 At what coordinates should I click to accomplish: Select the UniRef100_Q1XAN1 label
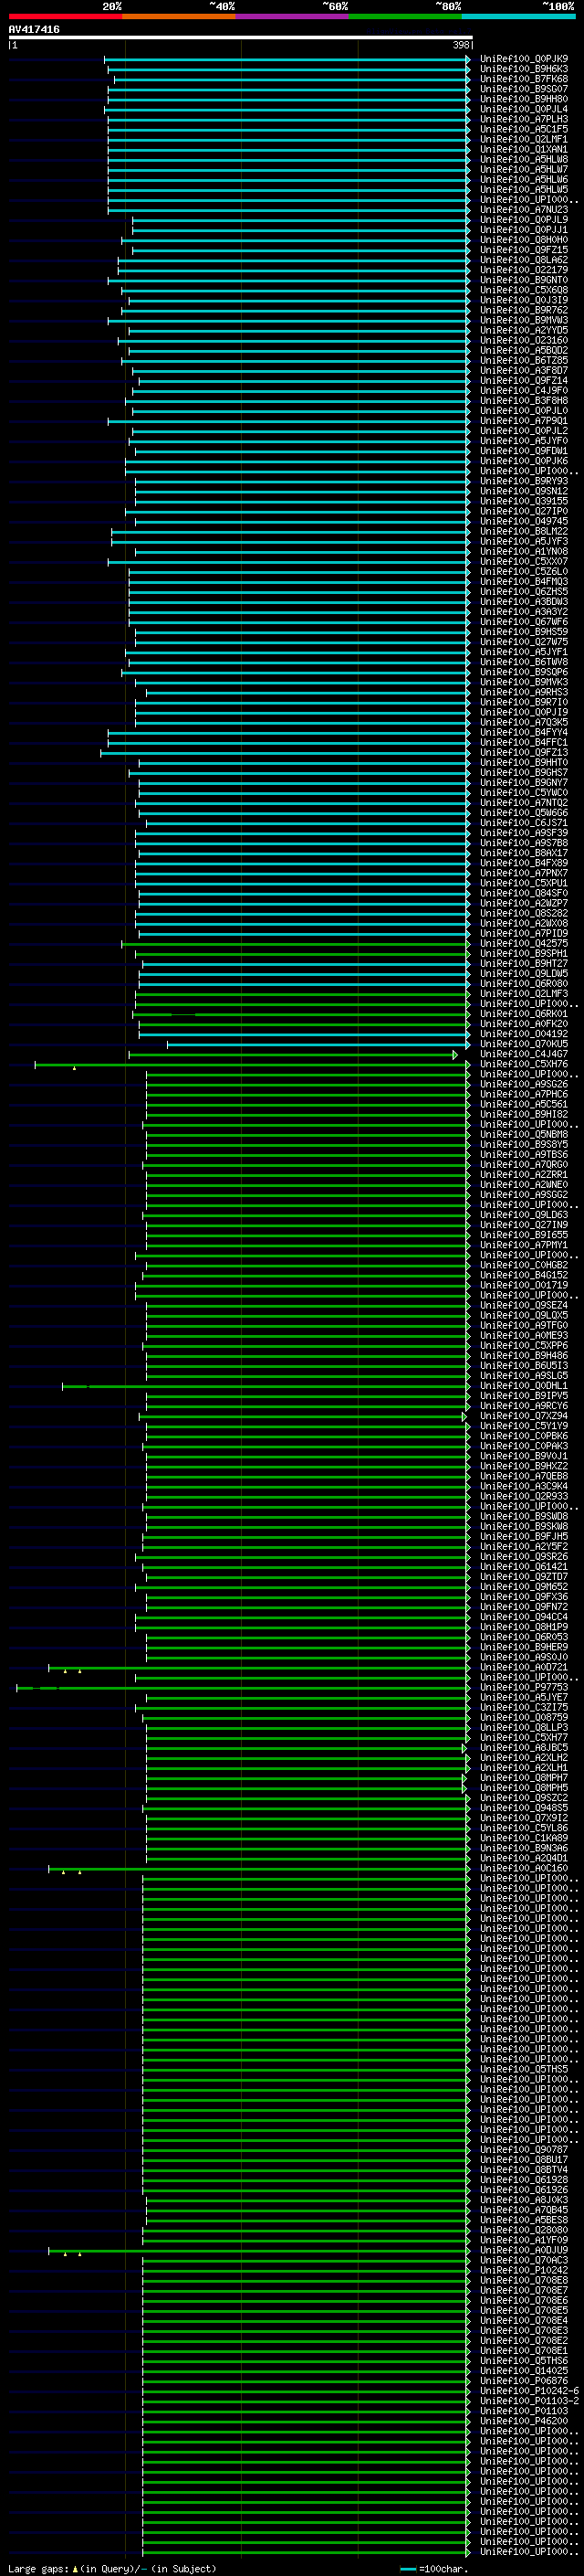point(524,149)
